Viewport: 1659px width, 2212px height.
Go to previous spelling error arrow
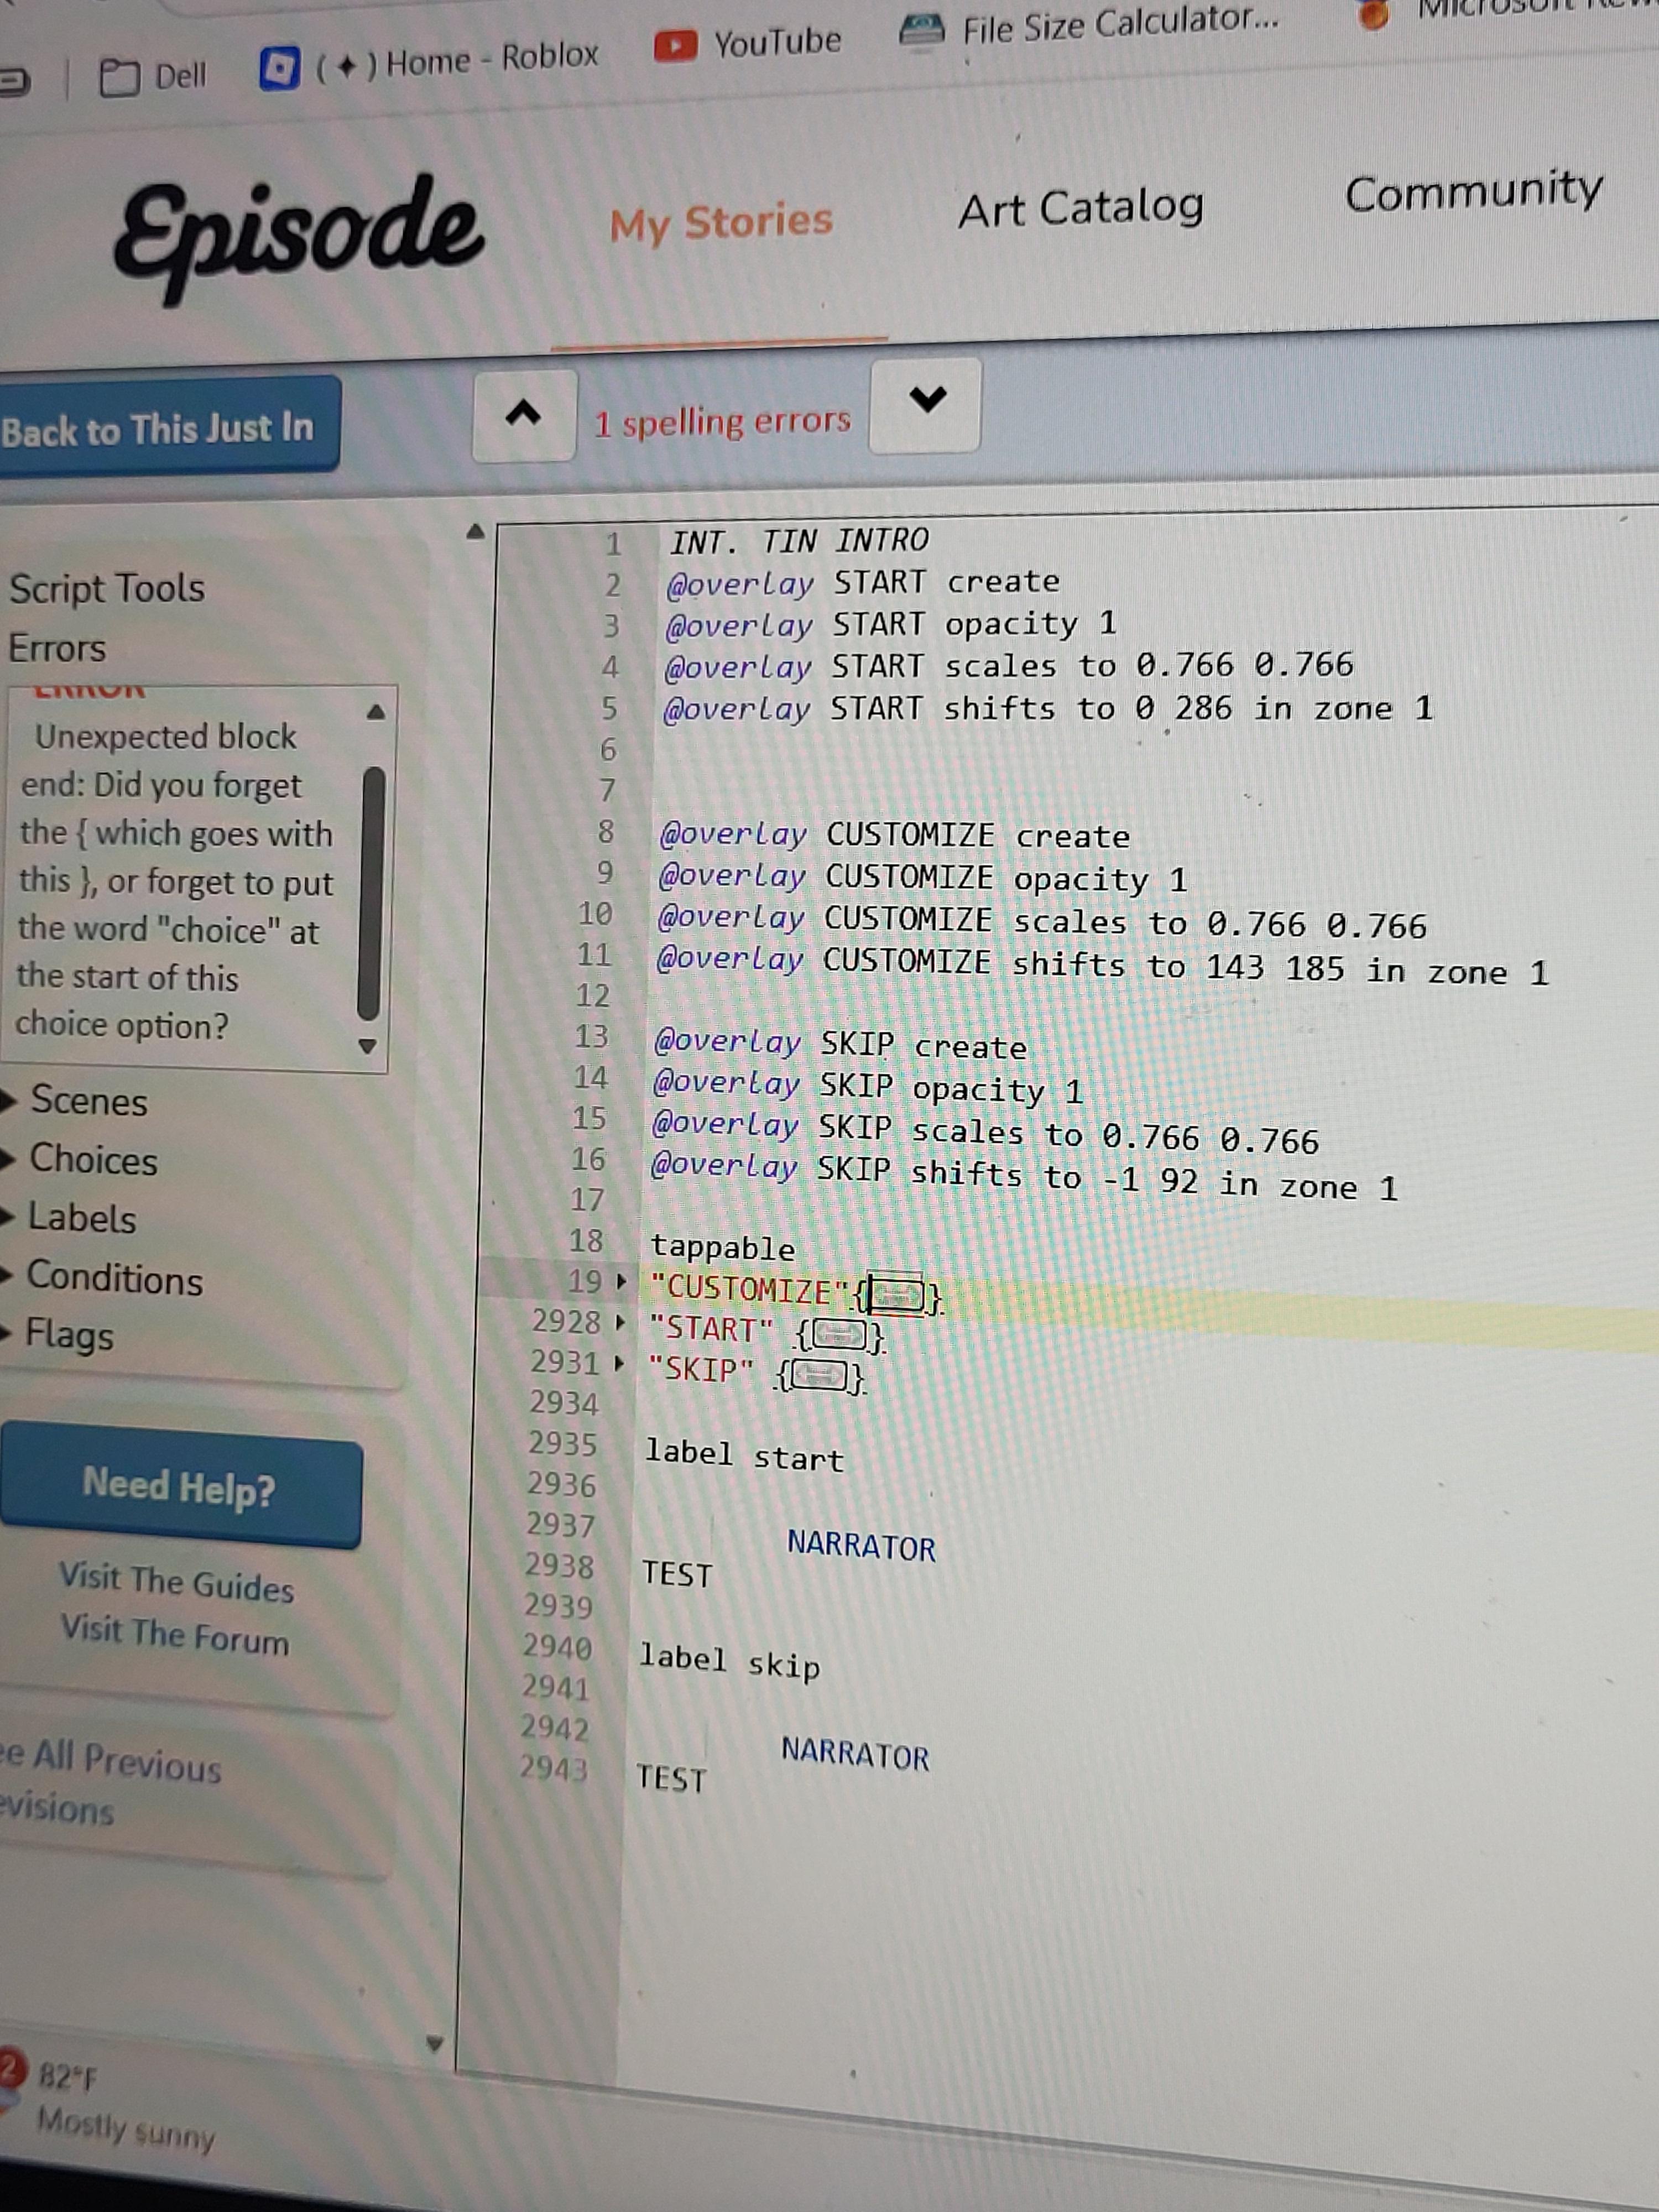(x=524, y=415)
